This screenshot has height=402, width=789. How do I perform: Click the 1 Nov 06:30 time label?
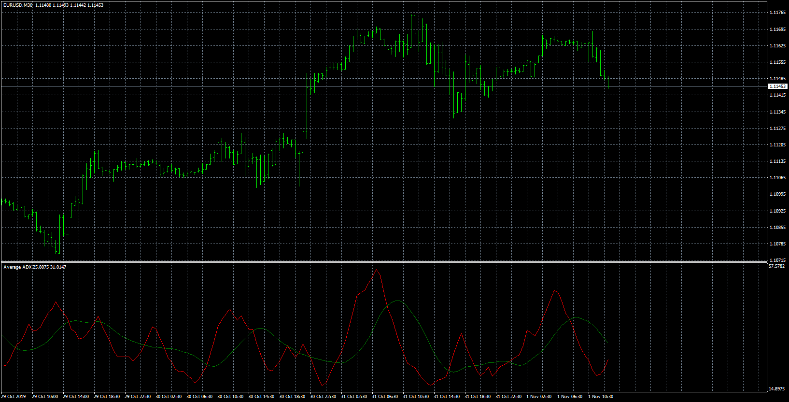coord(570,397)
